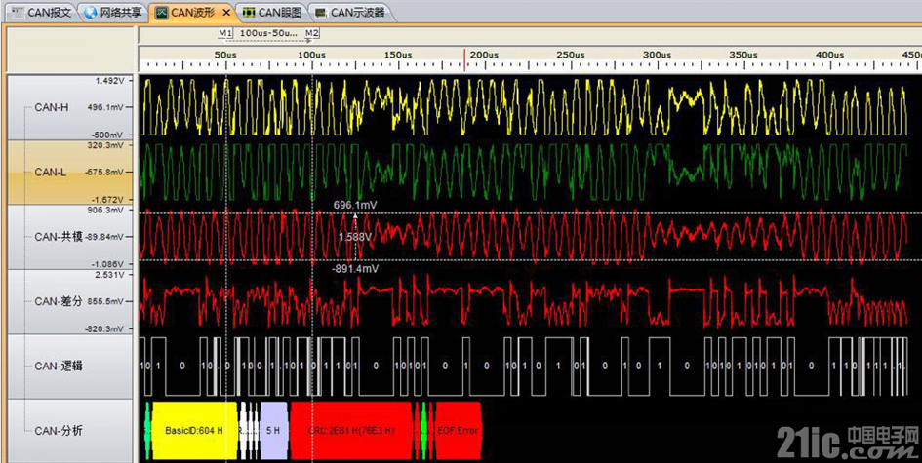Click the -1.086V scale value for CAN-共模

click(x=108, y=264)
